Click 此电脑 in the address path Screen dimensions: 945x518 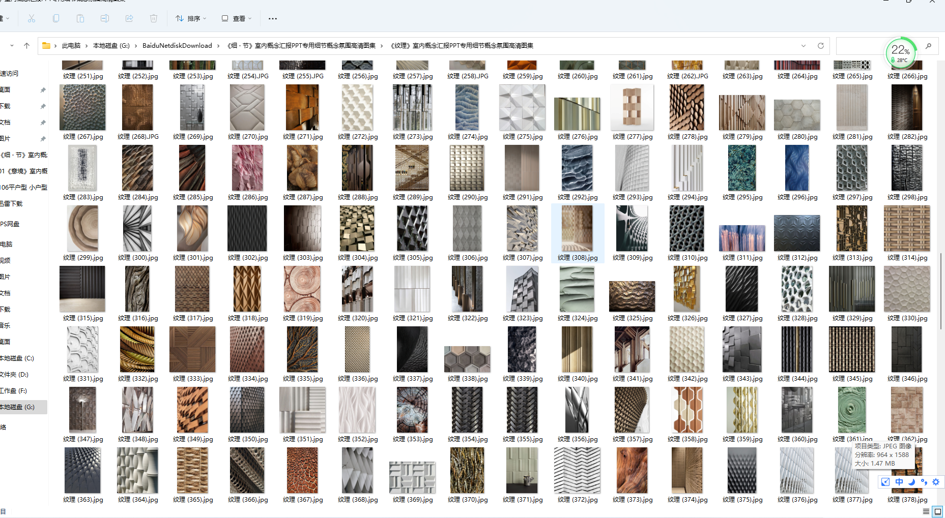click(71, 46)
